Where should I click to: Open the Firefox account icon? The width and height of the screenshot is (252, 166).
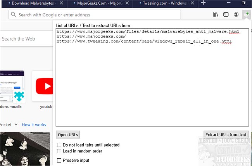click(x=236, y=15)
